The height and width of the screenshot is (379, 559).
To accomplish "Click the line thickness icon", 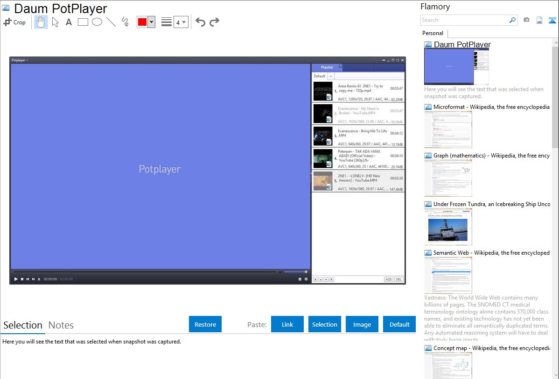I will [167, 22].
